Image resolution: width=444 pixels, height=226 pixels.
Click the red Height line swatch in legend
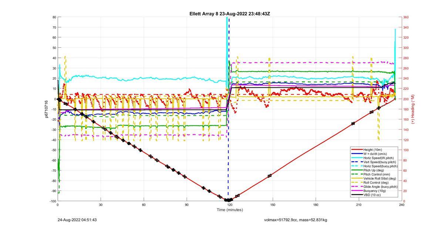point(357,150)
